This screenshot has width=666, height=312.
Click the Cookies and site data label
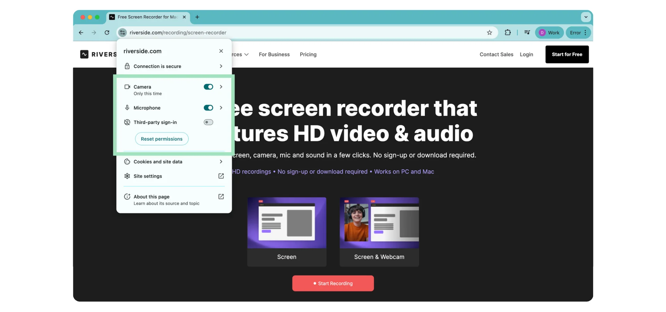[x=158, y=162]
